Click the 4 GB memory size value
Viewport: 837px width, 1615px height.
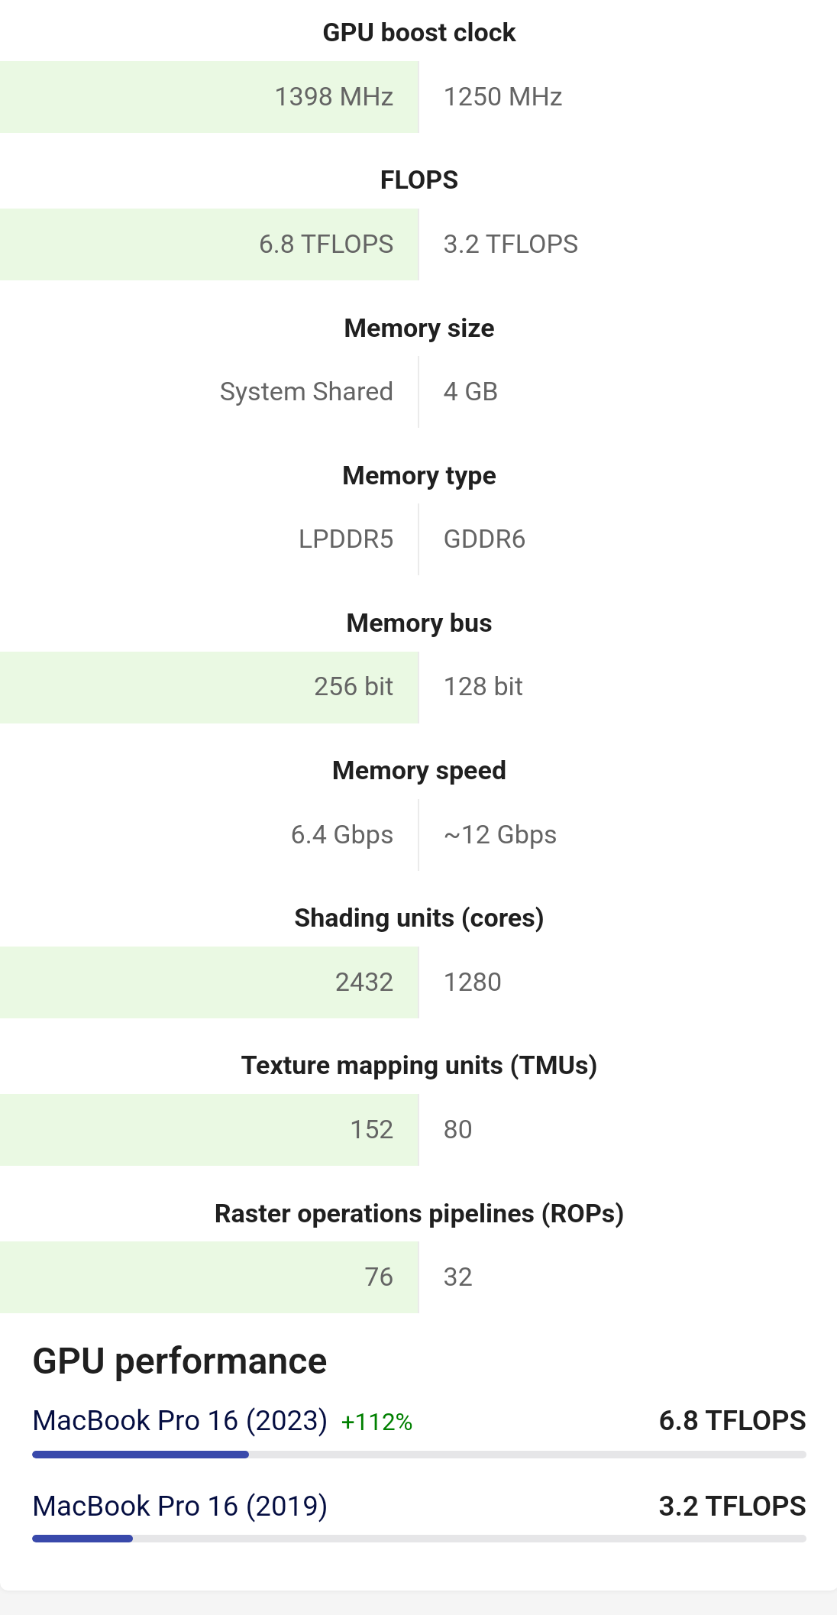[x=470, y=392]
